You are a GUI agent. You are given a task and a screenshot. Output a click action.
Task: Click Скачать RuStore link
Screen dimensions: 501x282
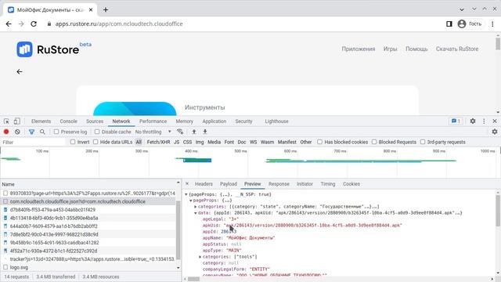pos(457,49)
